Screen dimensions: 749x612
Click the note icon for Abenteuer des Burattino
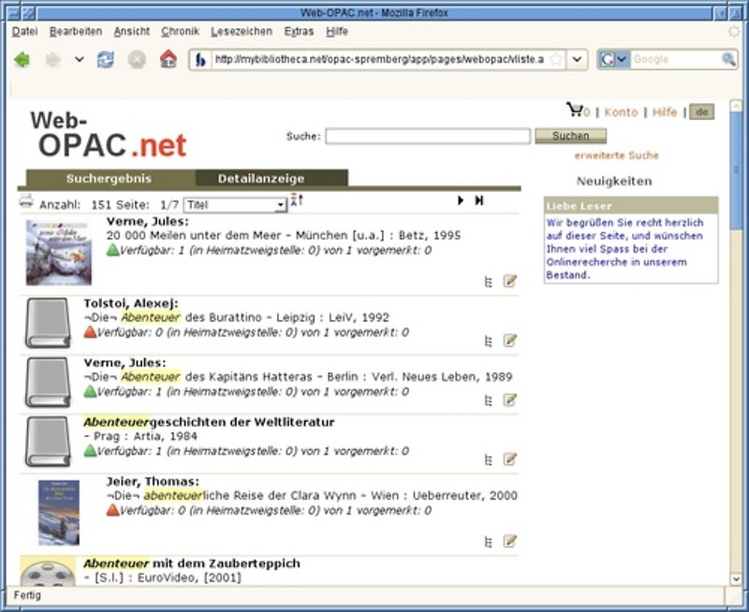[x=510, y=341]
